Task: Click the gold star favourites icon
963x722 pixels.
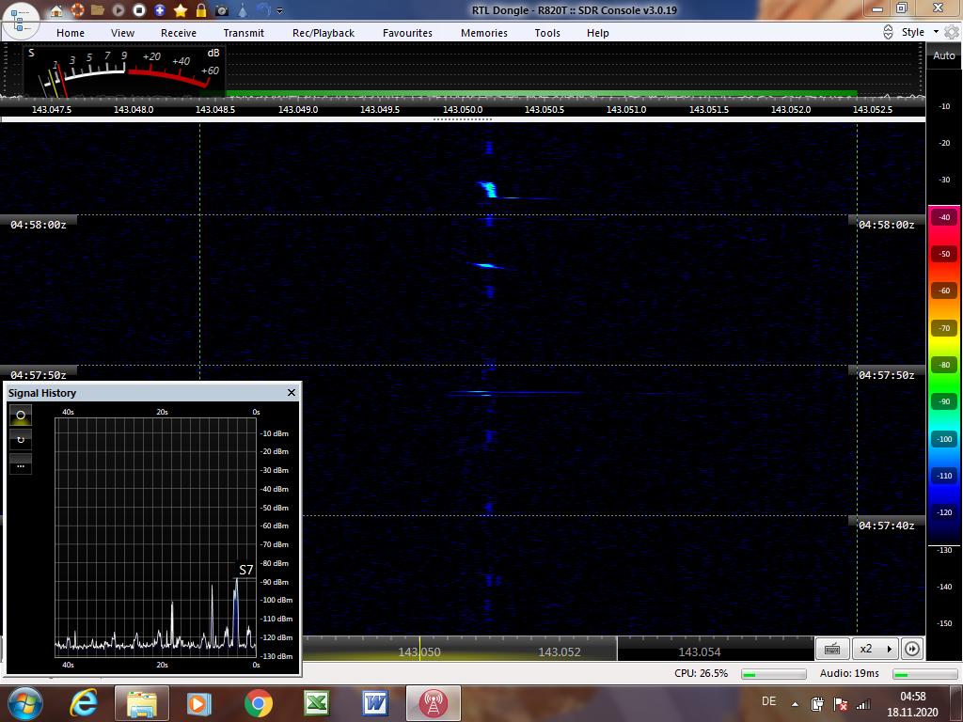Action: click(180, 10)
